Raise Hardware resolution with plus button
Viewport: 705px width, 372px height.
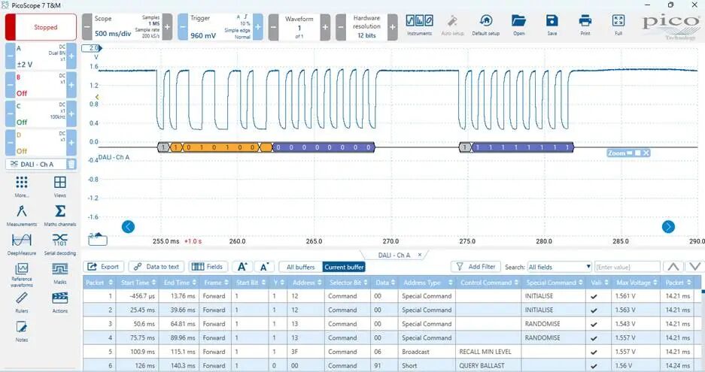point(393,27)
